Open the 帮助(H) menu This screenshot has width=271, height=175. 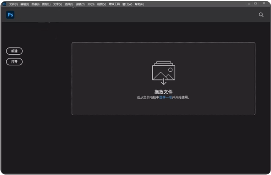(139, 4)
